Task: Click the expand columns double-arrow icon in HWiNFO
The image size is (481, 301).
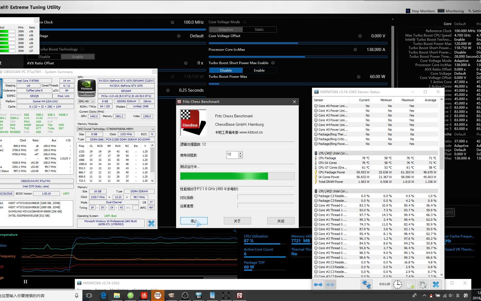Action: [318, 285]
